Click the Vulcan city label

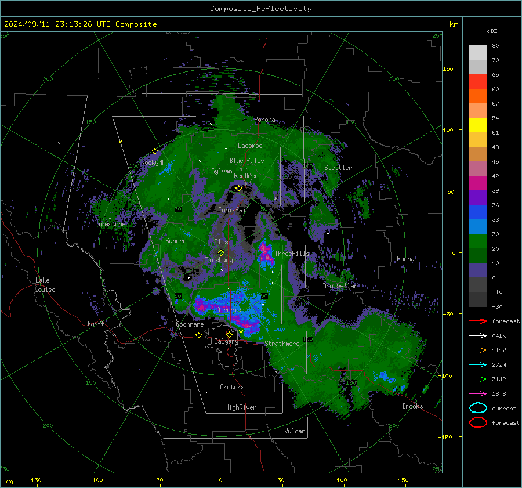pos(295,431)
